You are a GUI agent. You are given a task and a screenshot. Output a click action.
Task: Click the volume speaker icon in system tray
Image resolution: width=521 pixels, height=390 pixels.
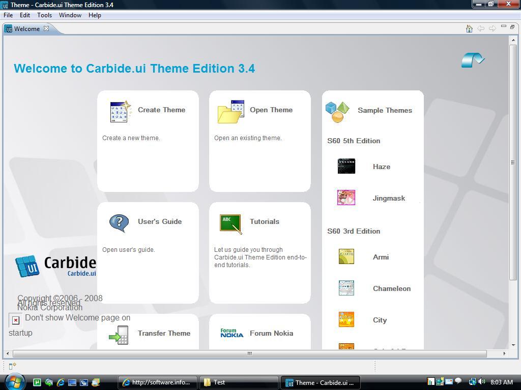point(481,382)
